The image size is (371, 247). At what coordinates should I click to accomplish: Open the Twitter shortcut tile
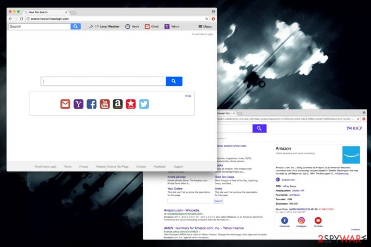tap(144, 104)
